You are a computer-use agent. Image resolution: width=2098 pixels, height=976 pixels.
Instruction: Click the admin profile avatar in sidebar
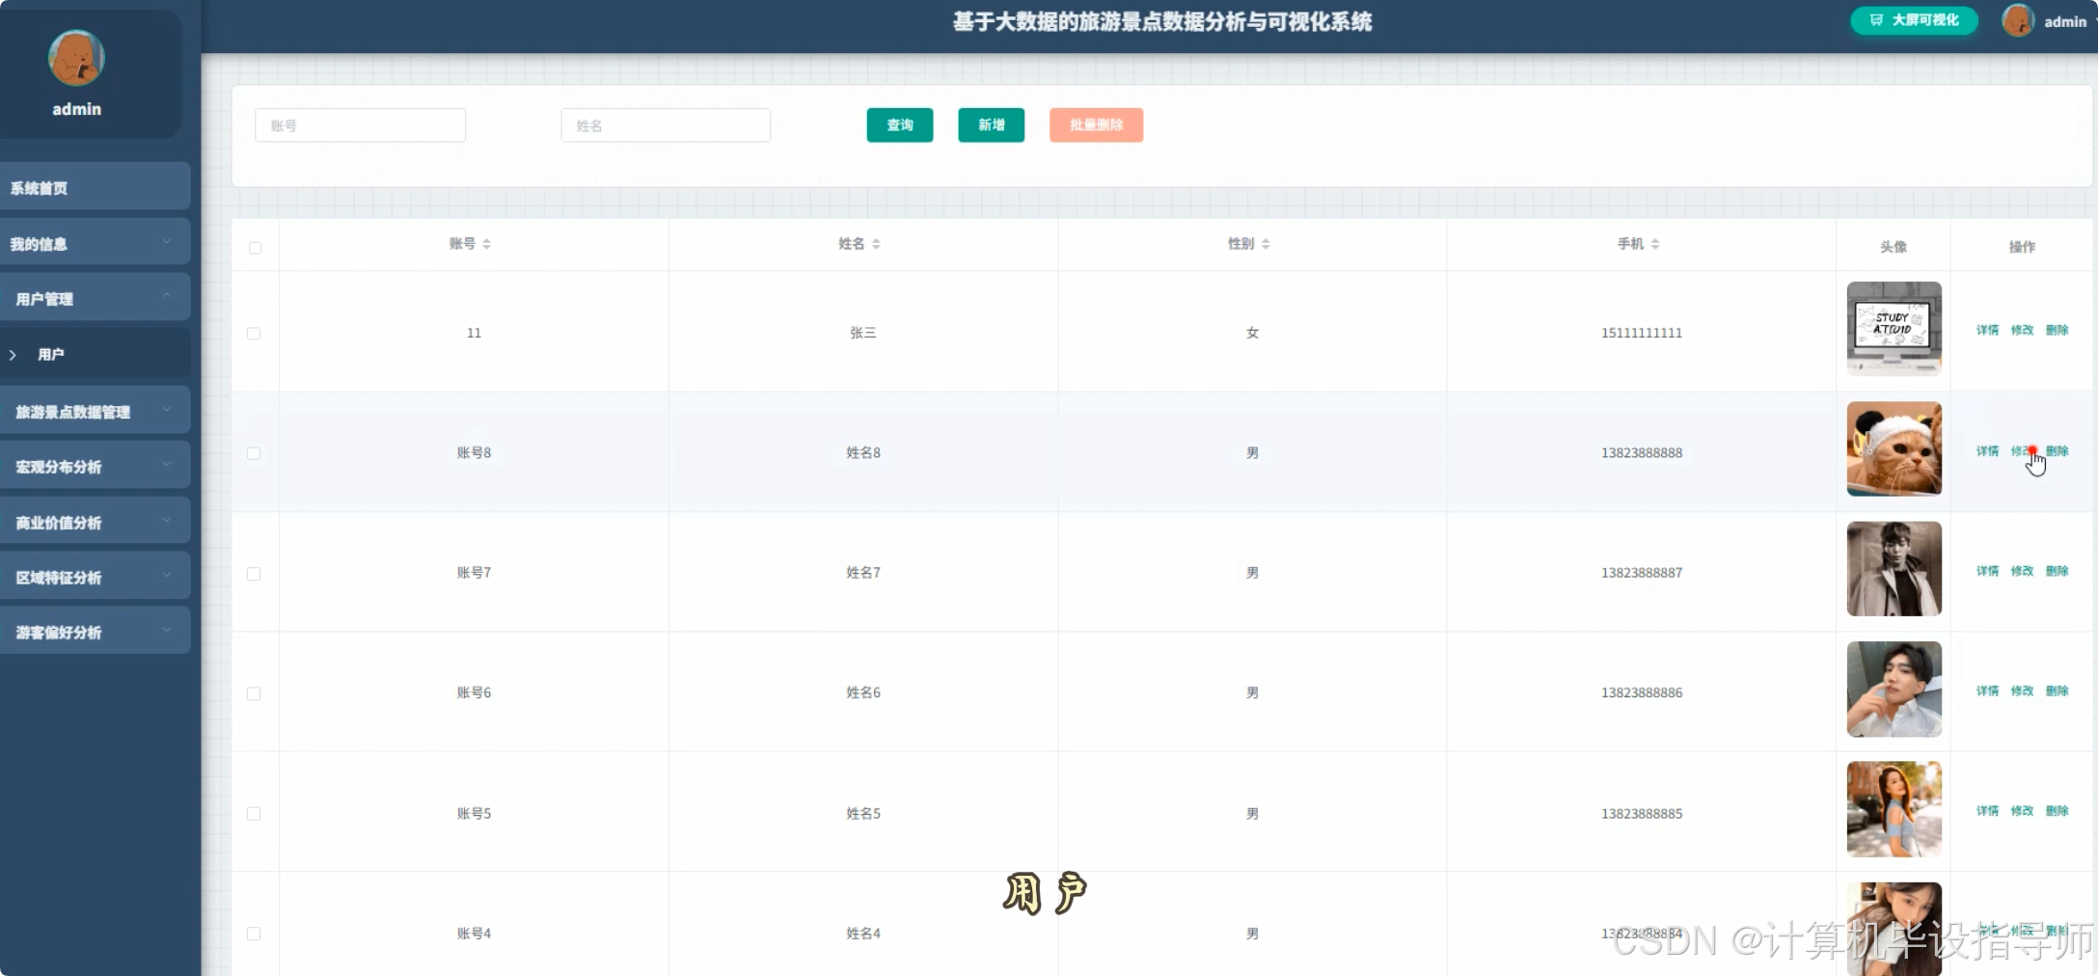[75, 57]
